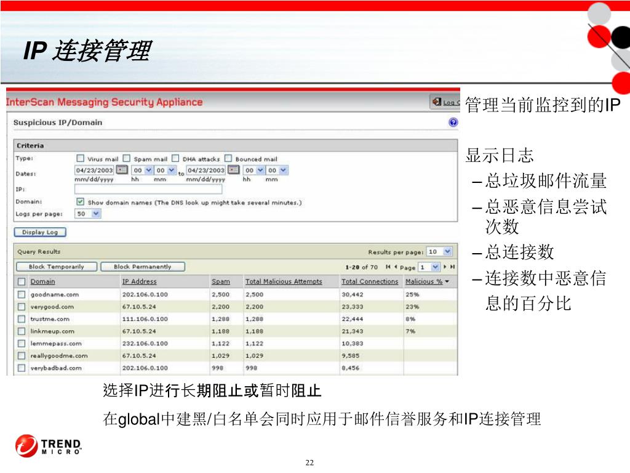Click the 23,333 total connections value
Image resolution: width=630 pixels, height=473 pixels.
tap(353, 307)
